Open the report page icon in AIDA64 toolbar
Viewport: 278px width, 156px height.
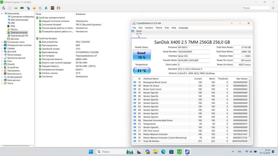point(10,8)
